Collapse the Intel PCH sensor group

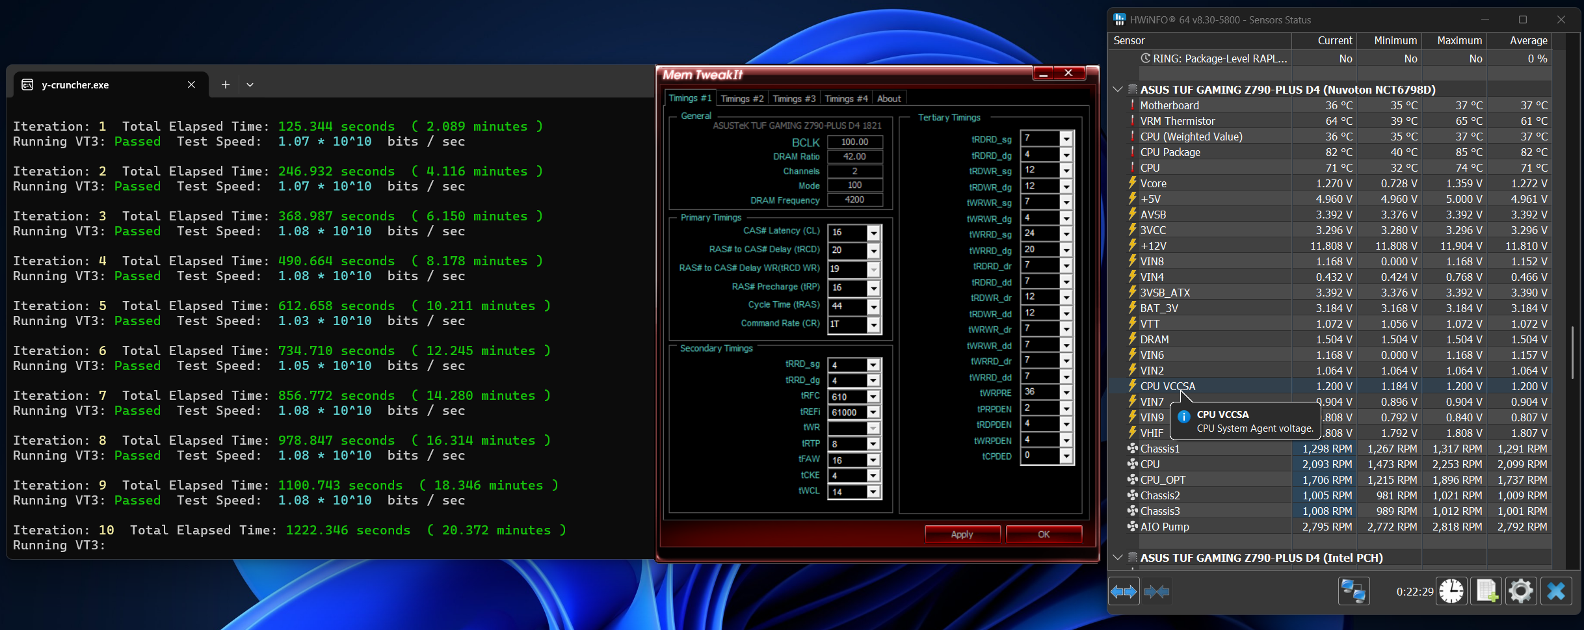(1118, 558)
